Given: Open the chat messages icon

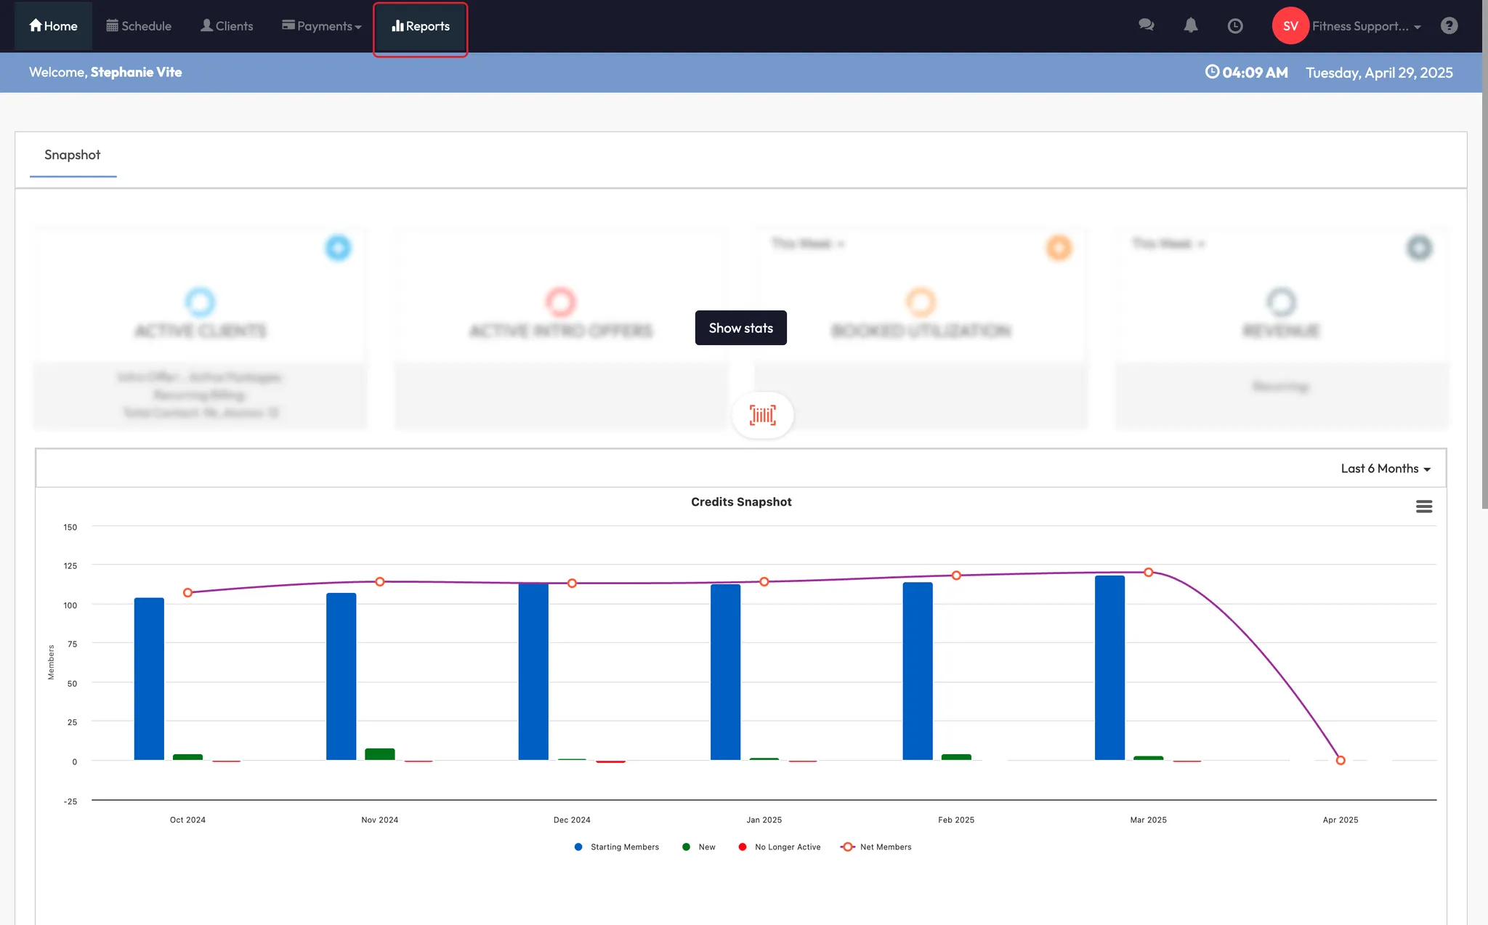Looking at the screenshot, I should pyautogui.click(x=1146, y=25).
